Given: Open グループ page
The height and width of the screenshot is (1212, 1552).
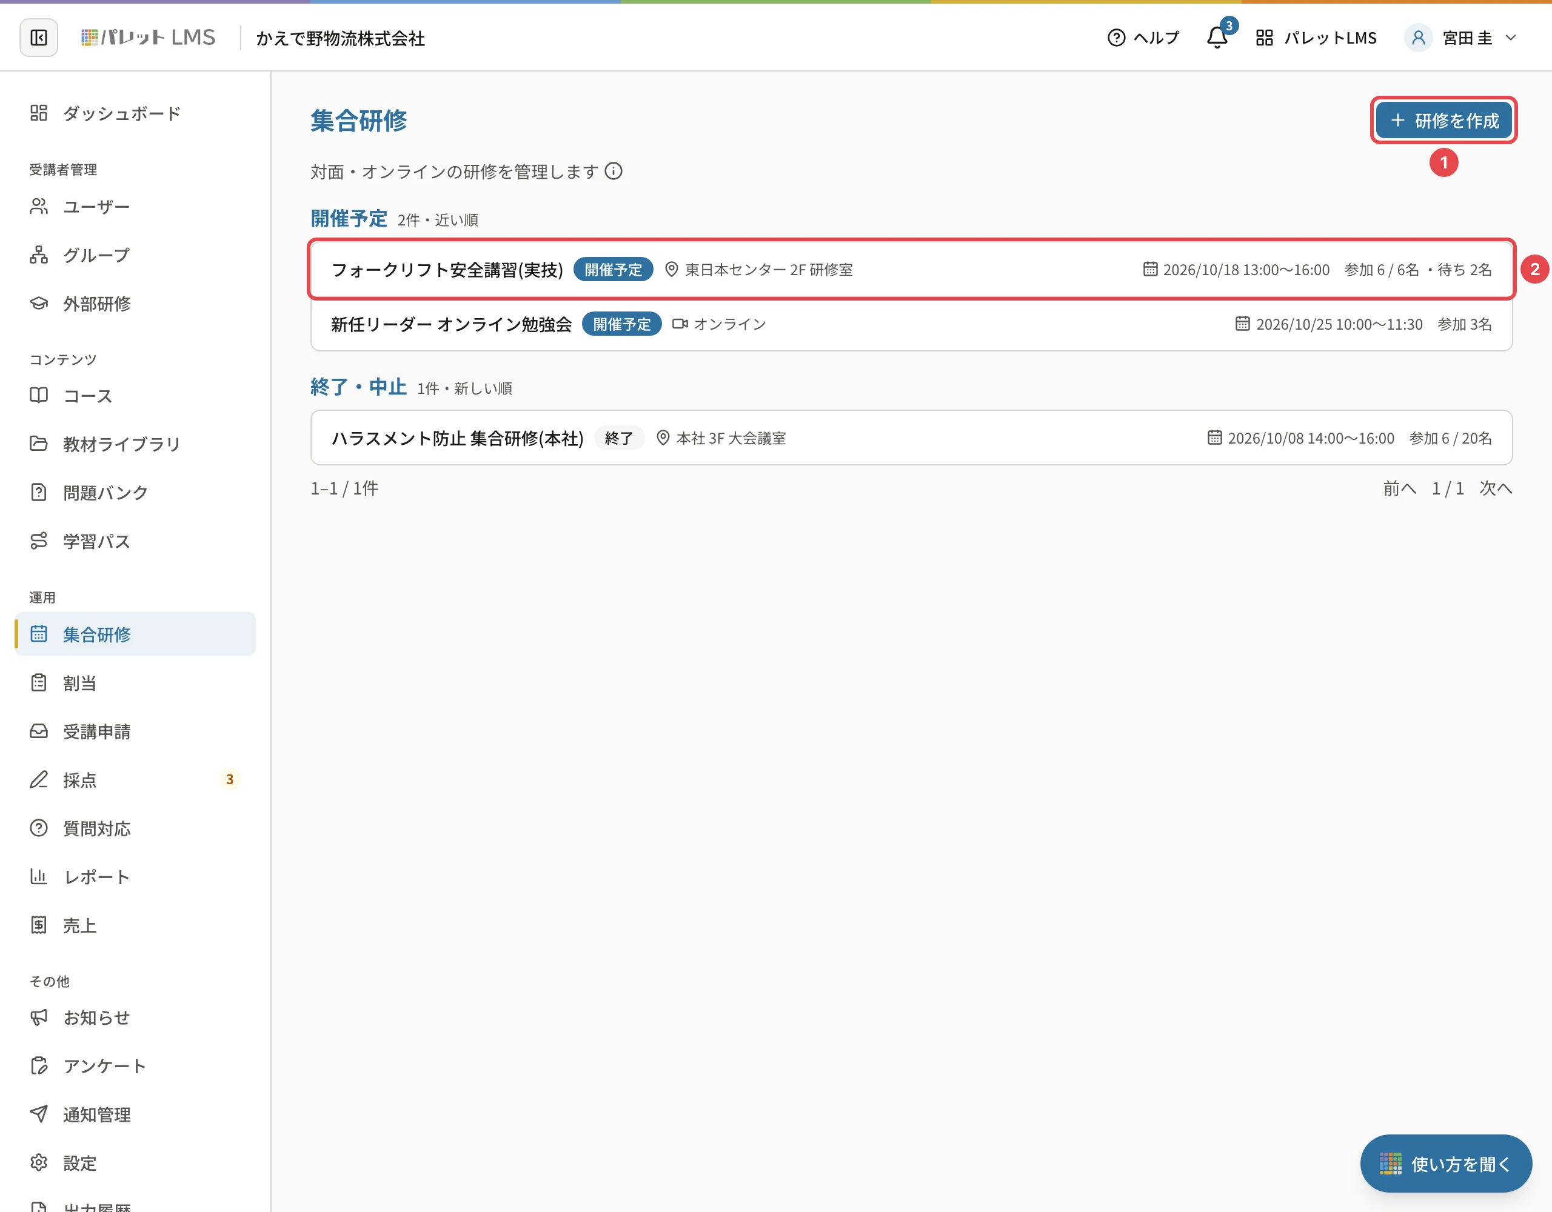Looking at the screenshot, I should [135, 255].
